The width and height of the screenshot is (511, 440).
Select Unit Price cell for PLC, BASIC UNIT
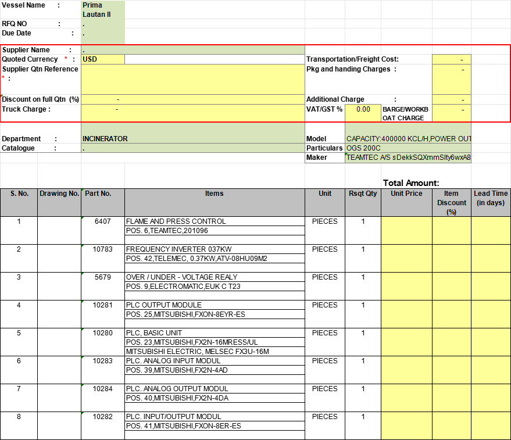click(x=406, y=342)
